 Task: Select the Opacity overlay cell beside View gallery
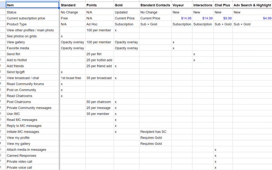coord(72,42)
